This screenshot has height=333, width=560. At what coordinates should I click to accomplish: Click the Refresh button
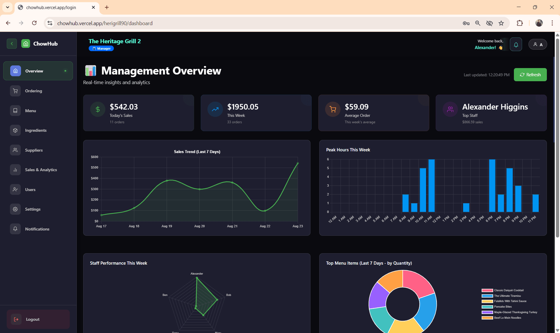(x=530, y=74)
